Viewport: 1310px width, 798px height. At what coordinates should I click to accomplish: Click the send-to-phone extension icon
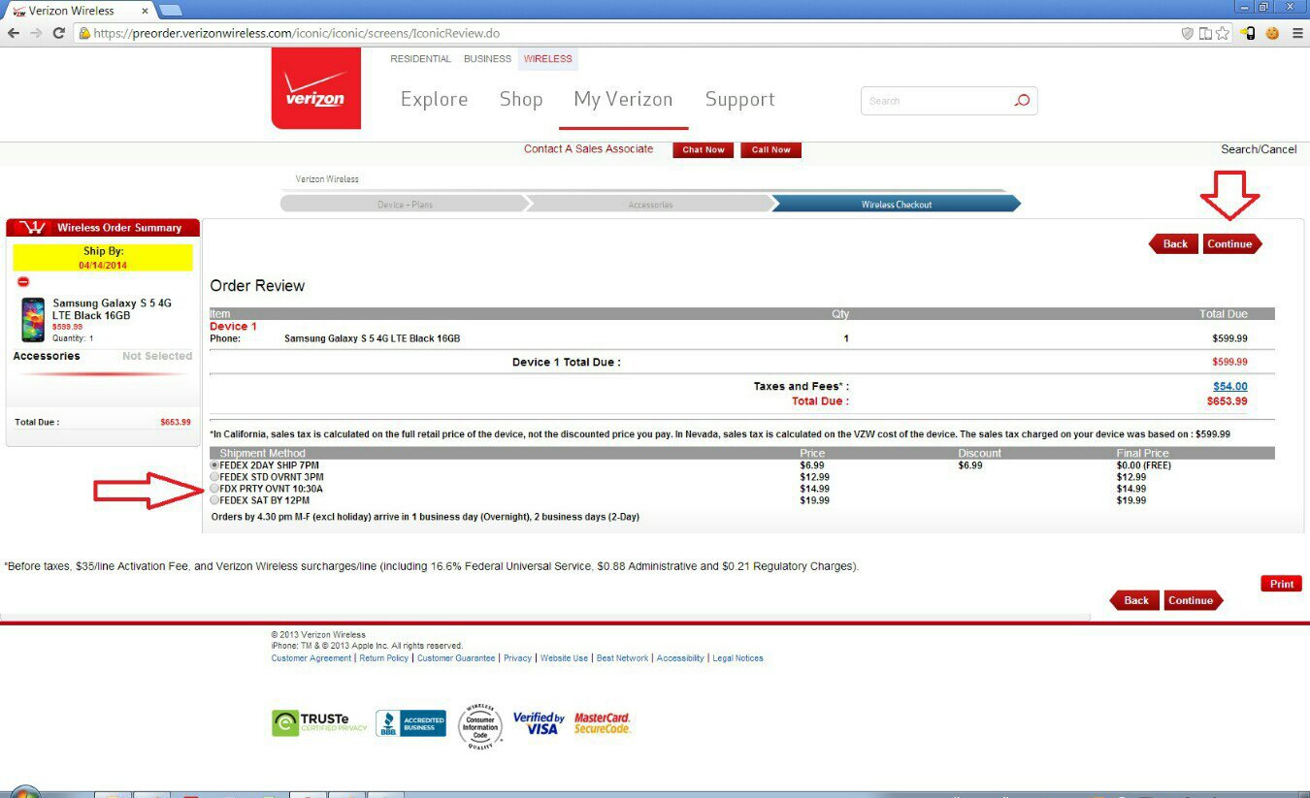[1248, 33]
